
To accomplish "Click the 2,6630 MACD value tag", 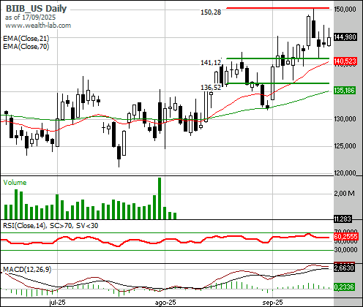I will click(x=344, y=268).
